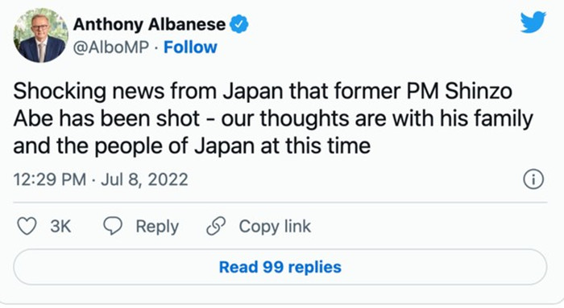564x308 pixels.
Task: Click the 3K likes count
Action: [60, 227]
